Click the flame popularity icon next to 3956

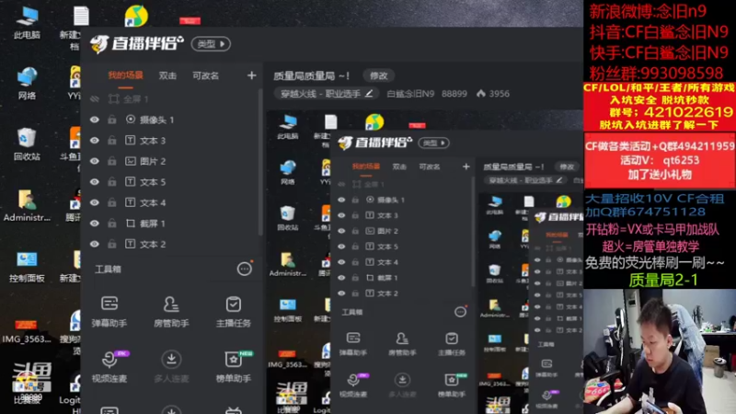point(480,94)
